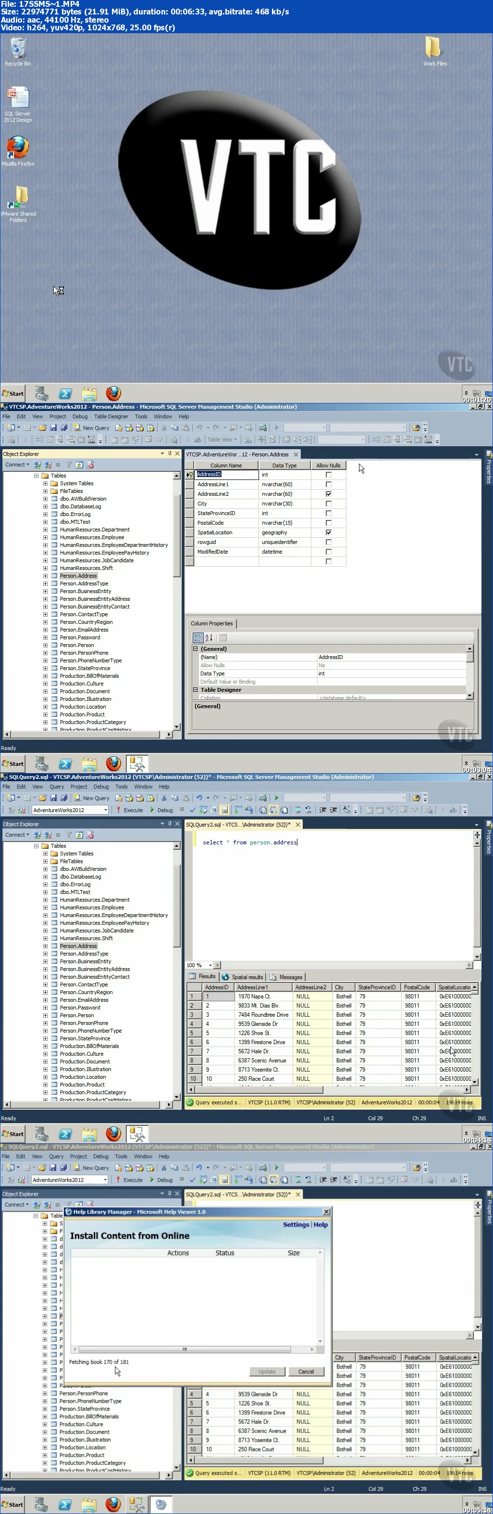Toggle Allow Nulls for the rowguid column
493x1514 pixels.
[329, 542]
